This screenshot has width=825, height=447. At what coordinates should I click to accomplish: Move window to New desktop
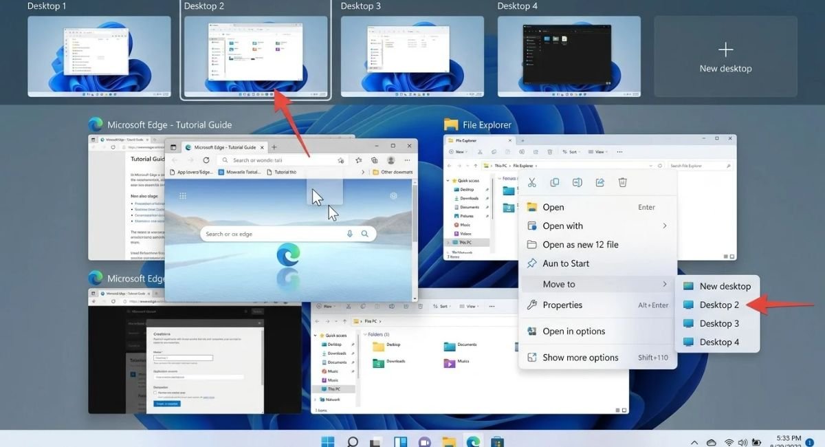point(718,286)
